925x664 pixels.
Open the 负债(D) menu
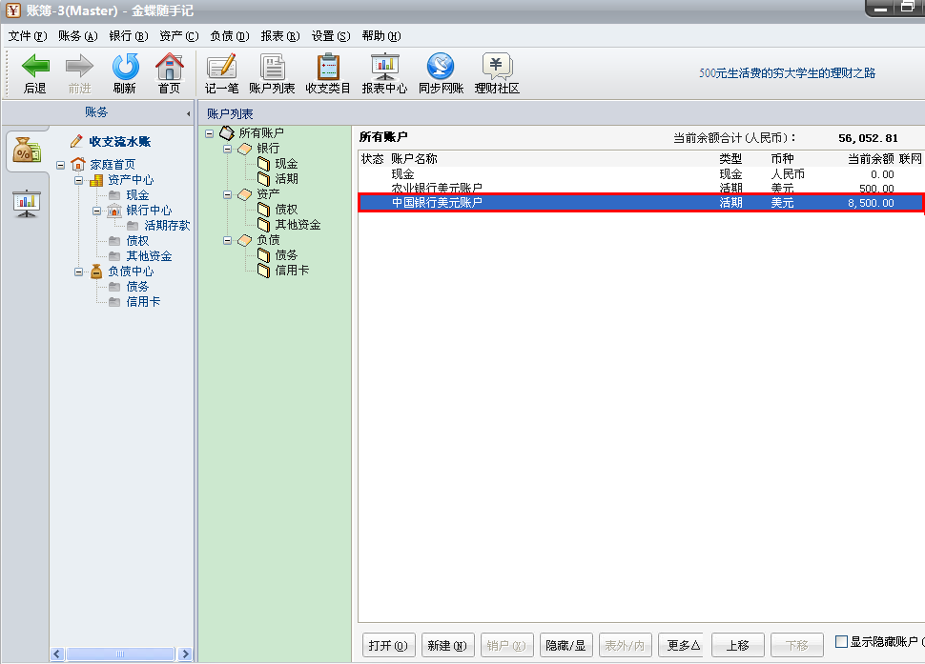coord(230,36)
